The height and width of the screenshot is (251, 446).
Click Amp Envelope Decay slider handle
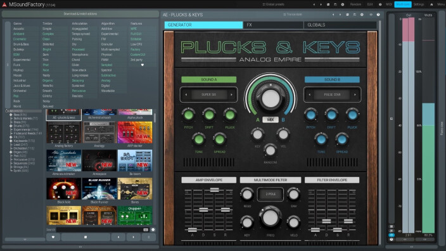pyautogui.click(x=203, y=210)
